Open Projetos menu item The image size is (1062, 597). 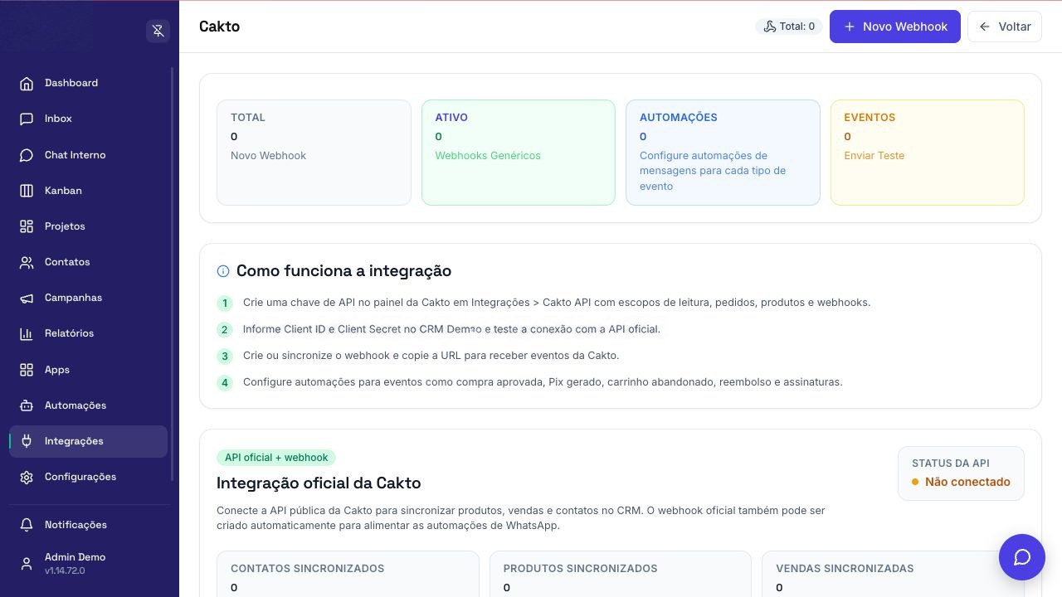[x=88, y=226]
